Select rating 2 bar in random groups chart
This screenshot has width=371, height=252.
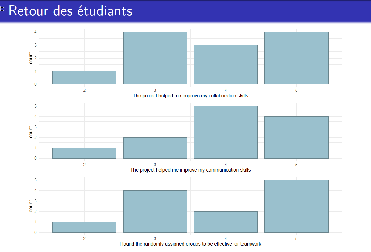point(84,227)
